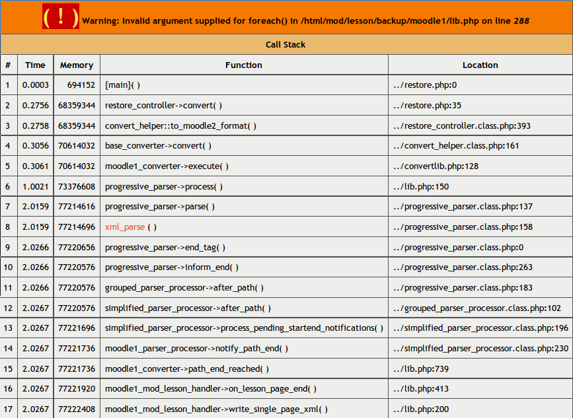Select restore_controller->convert( ) cell
The image size is (573, 418).
[x=244, y=106]
